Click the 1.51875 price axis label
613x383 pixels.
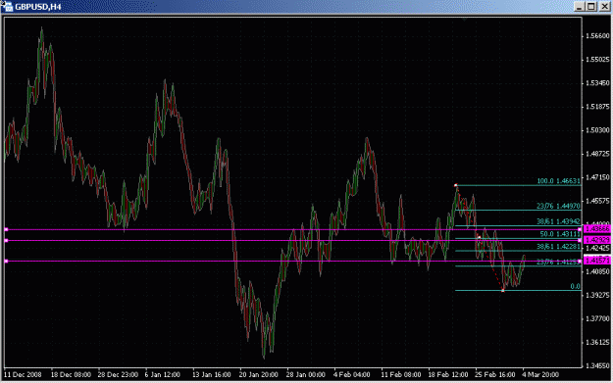click(597, 107)
